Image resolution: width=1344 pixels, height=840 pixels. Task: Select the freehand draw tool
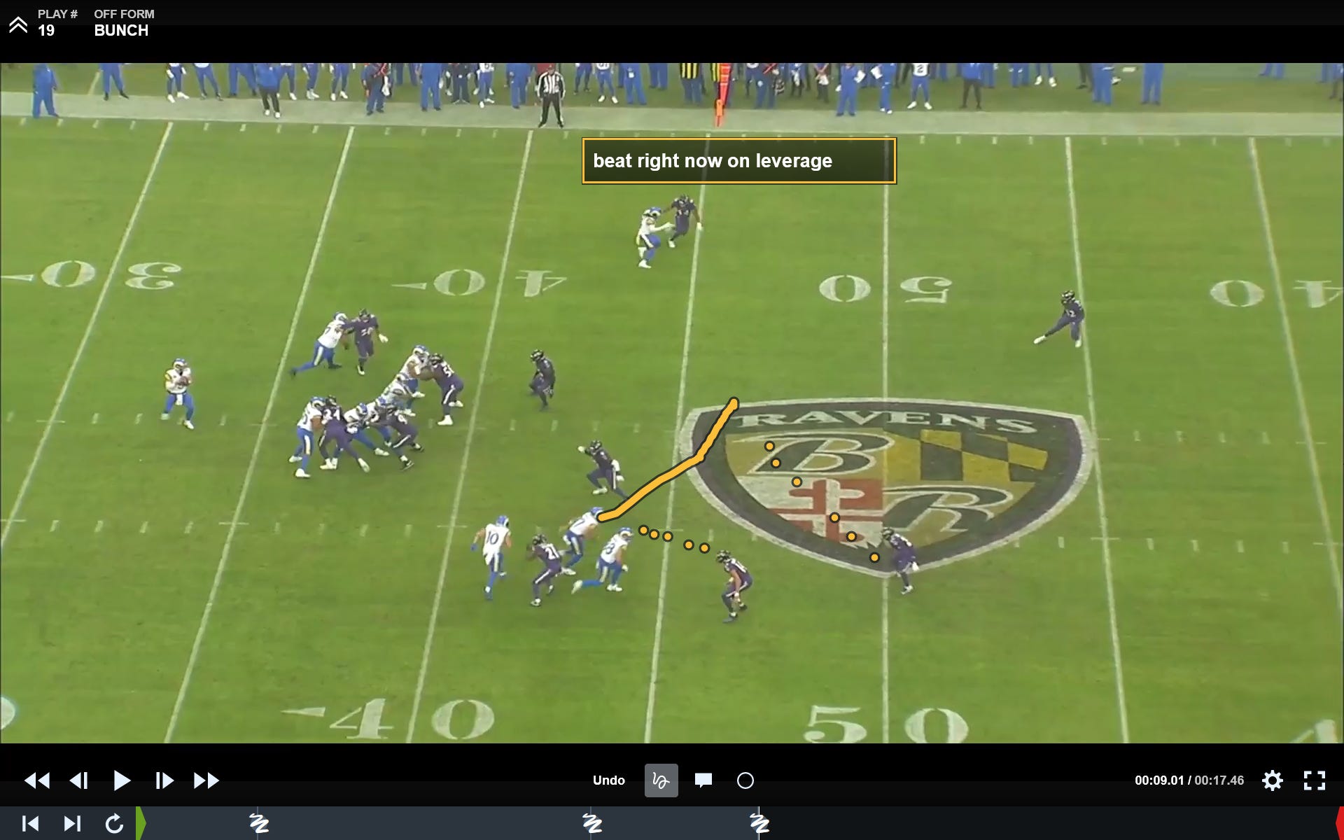click(661, 780)
